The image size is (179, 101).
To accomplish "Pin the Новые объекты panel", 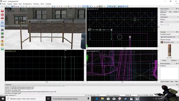I will pyautogui.click(x=176, y=9).
